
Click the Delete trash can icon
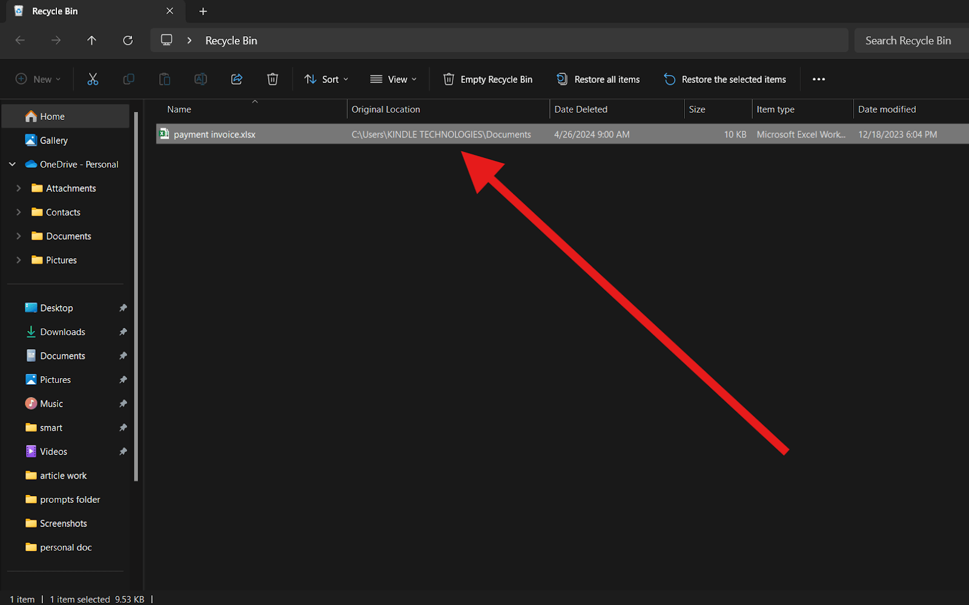tap(273, 79)
